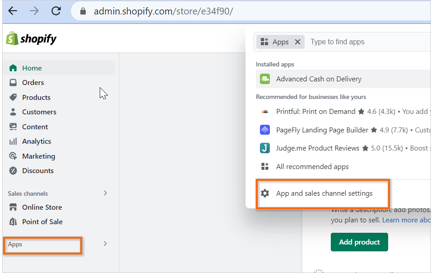The height and width of the screenshot is (273, 431).
Task: Open Analytics in sidebar
Action: point(37,141)
